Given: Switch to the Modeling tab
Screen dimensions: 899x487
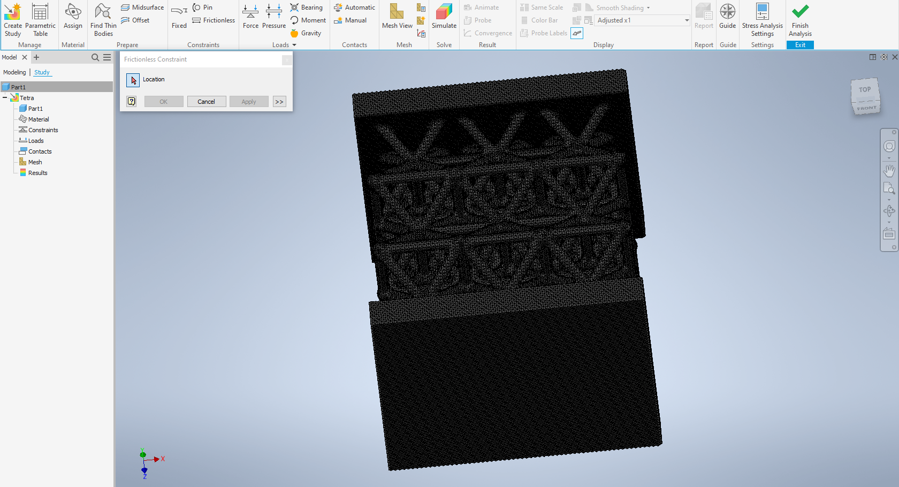Looking at the screenshot, I should (14, 72).
